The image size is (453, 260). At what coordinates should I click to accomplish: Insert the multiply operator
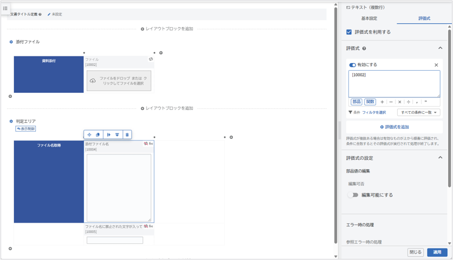[x=399, y=102]
